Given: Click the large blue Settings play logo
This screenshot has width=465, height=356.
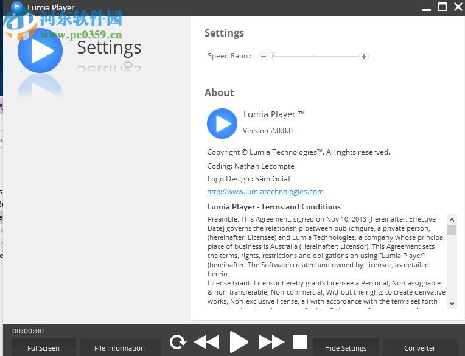Looking at the screenshot, I should click(x=40, y=51).
